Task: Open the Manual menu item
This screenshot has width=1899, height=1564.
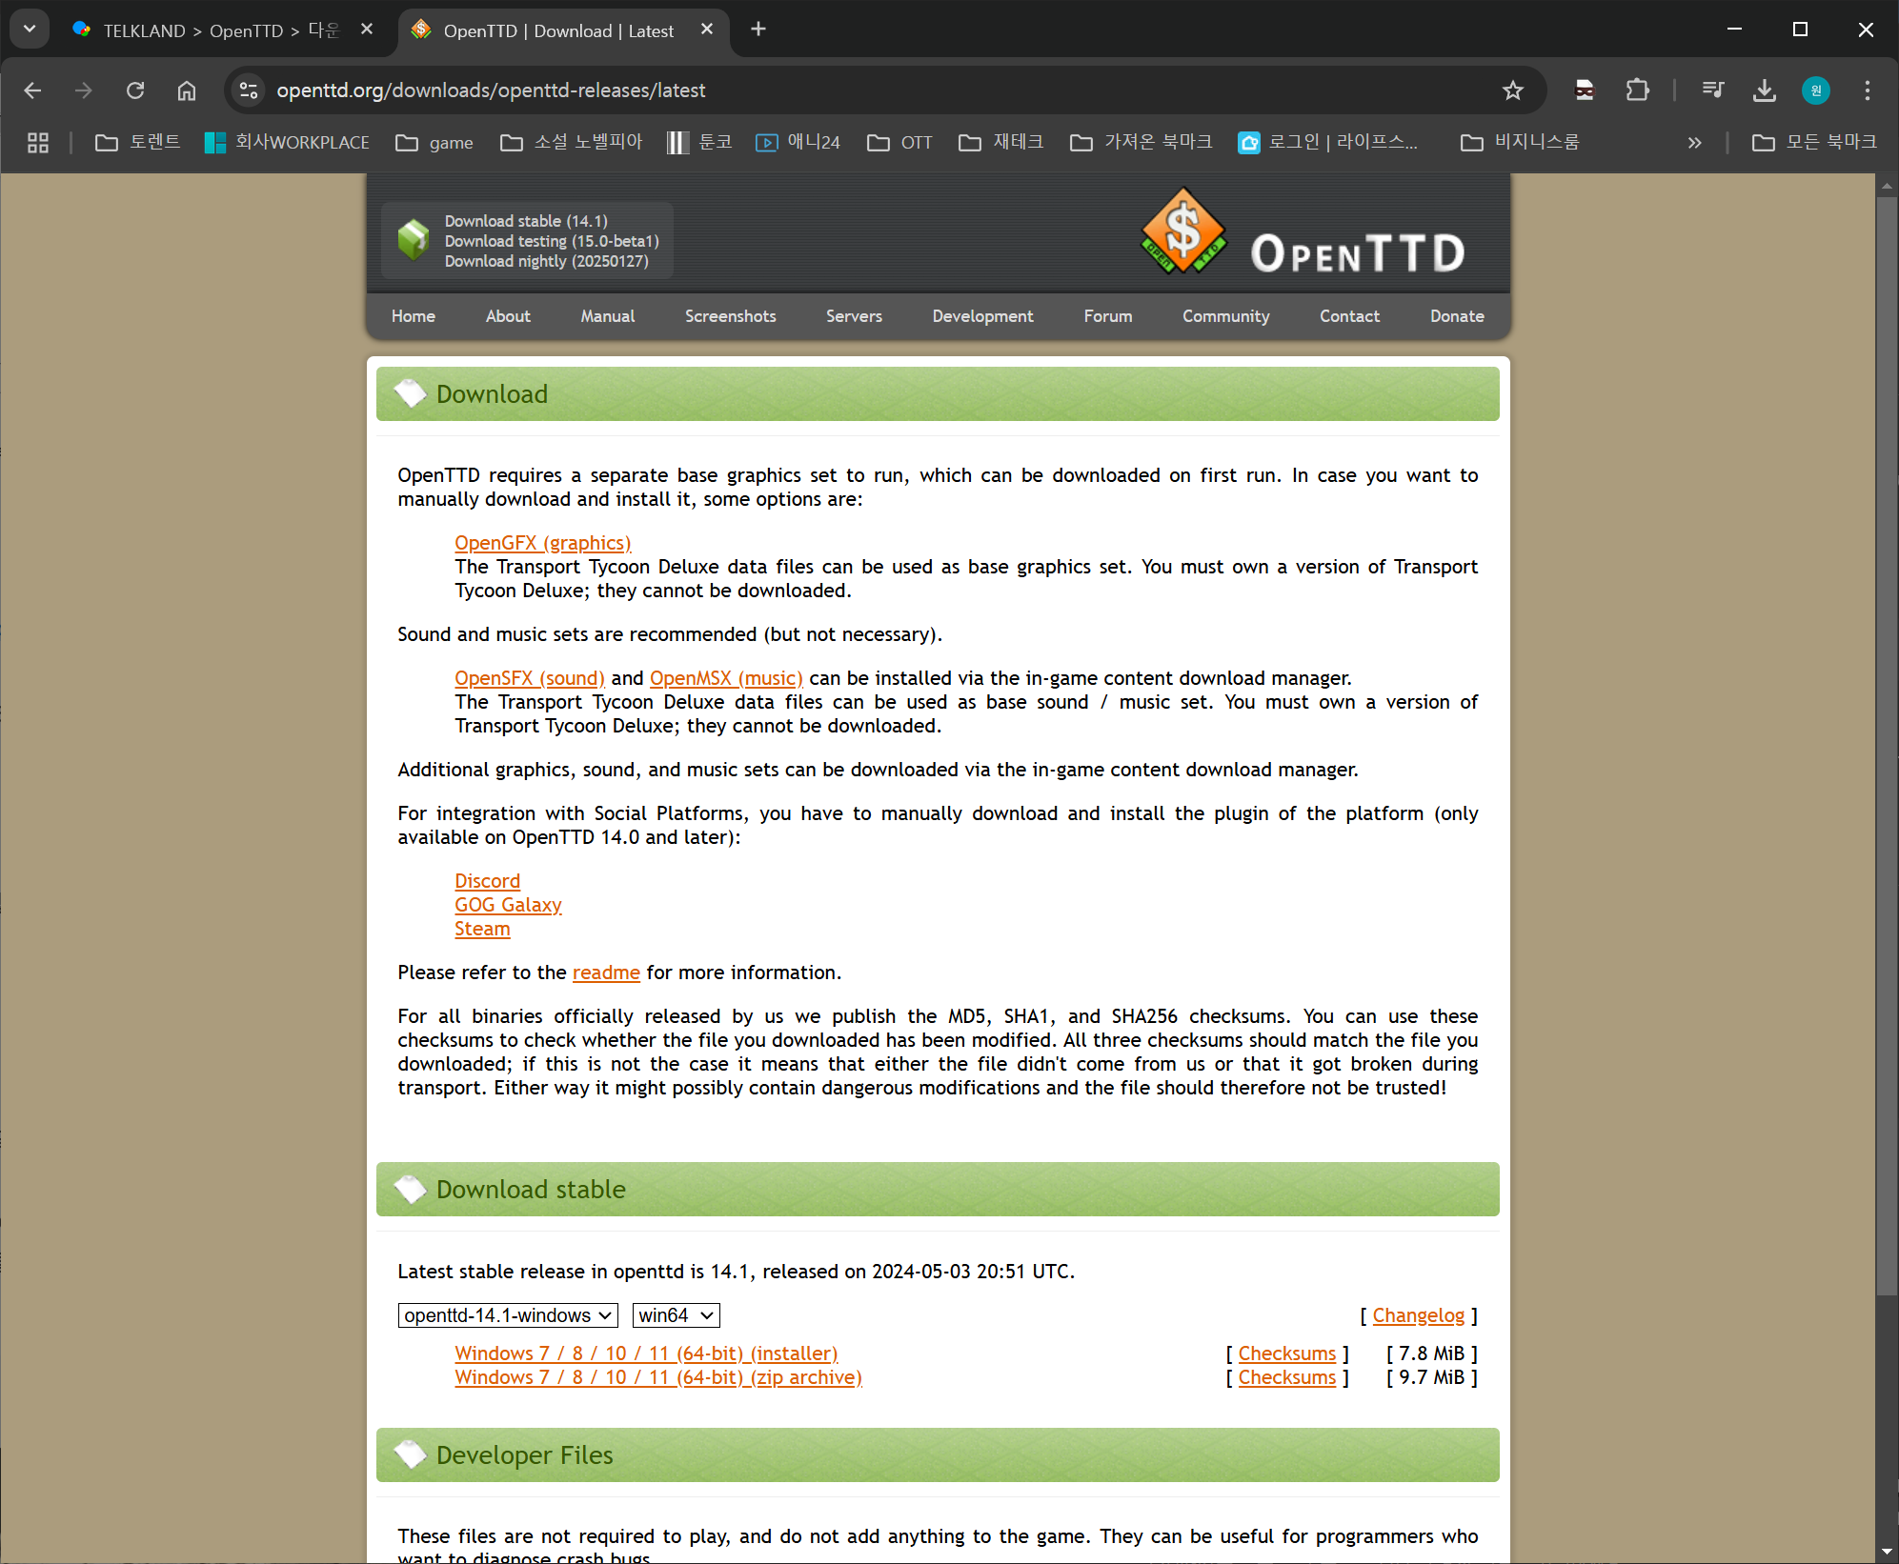Action: click(x=608, y=316)
